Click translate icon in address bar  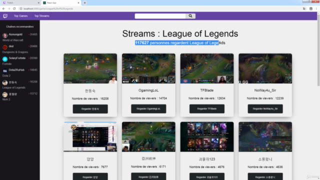coord(304,9)
